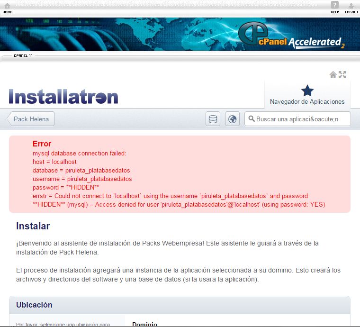Open Navegador de Aplicaciones tab
360x327 pixels.
click(307, 95)
